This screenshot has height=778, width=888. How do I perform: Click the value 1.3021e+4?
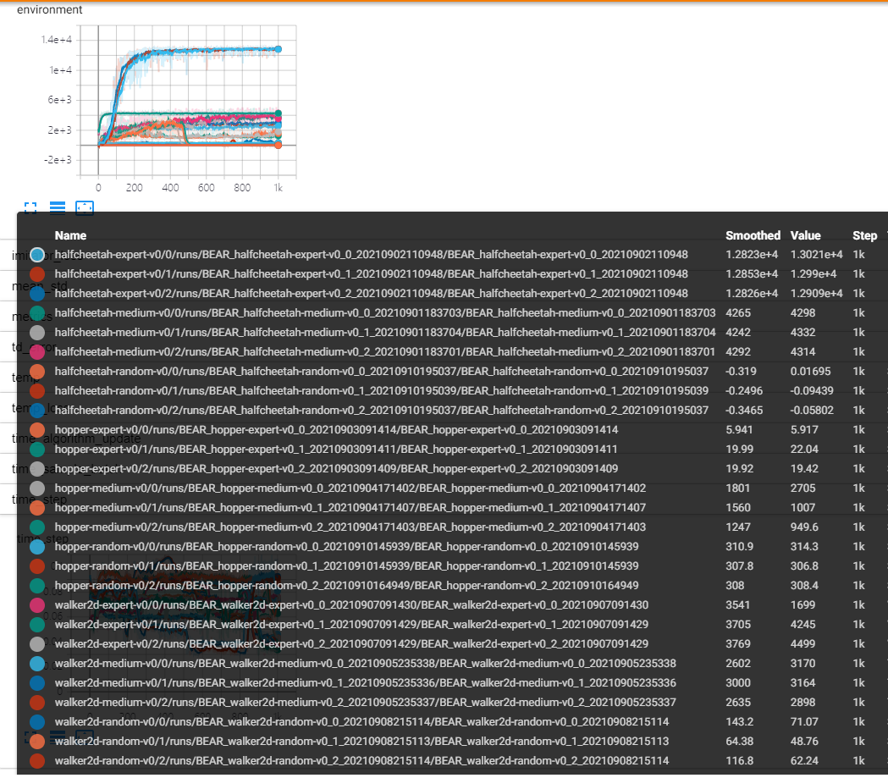point(817,255)
